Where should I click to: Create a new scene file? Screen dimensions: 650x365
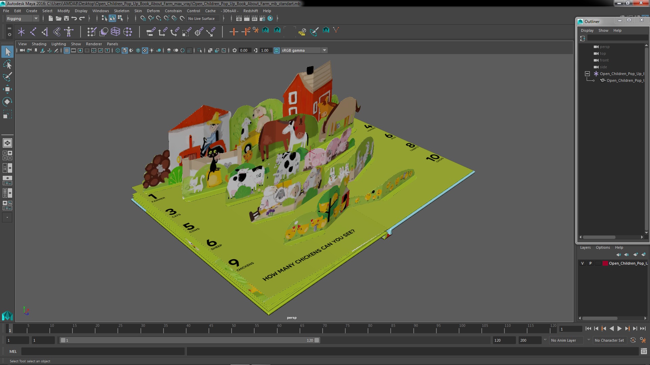coord(50,19)
